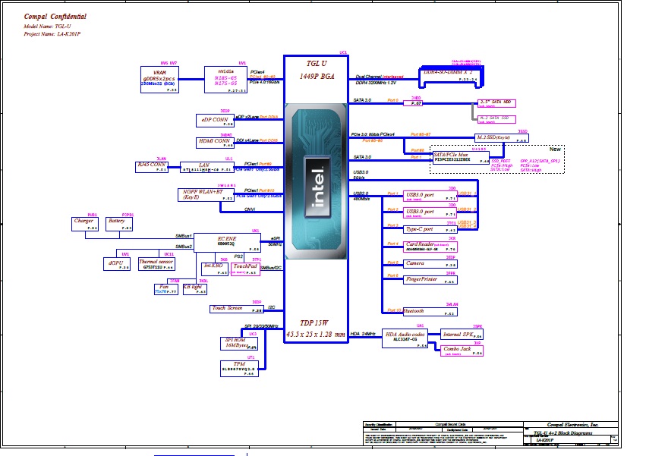Click the M.2 SATA SSD block
This screenshot has height=456, width=646.
[496, 119]
